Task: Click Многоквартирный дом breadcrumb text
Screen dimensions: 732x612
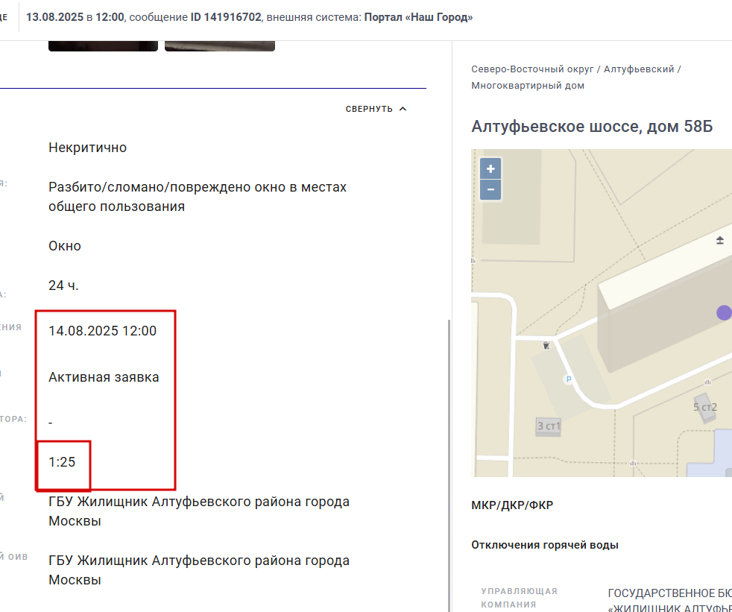Action: tap(528, 86)
